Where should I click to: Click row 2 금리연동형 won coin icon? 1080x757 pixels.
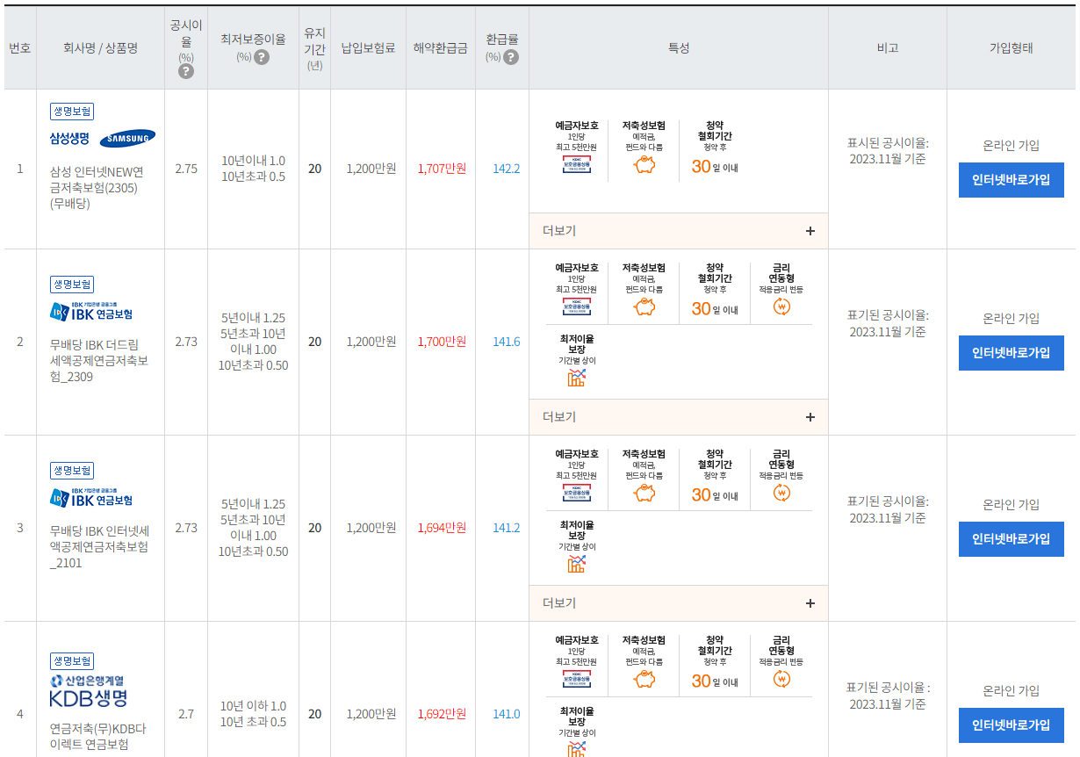781,306
